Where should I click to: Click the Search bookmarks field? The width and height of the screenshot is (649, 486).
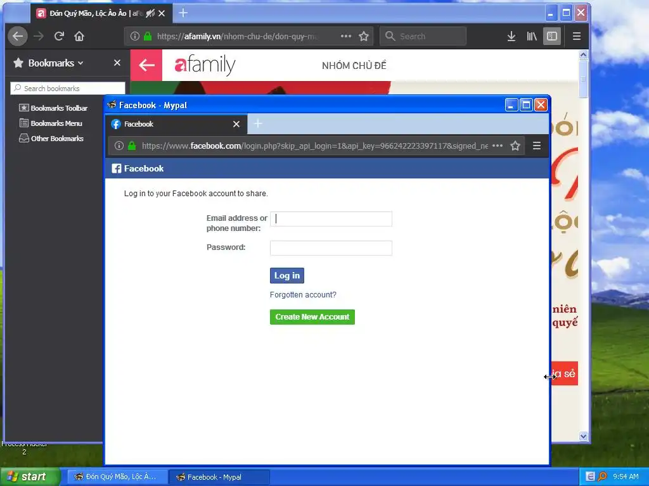pos(67,89)
